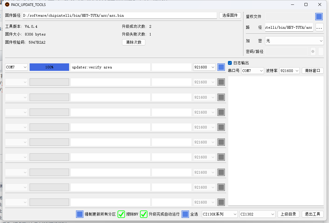This screenshot has height=223, width=329.
Task: Open first row's 921600 baud dropdown
Action: pyautogui.click(x=204, y=67)
